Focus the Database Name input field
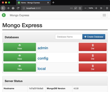The height and width of the screenshot is (92, 110). (x=69, y=37)
